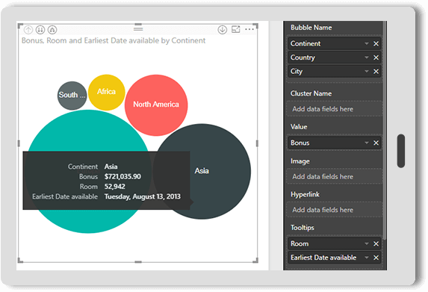Viewport: 428px width, 292px height.
Task: Select the gray South America bubble
Action: point(72,96)
